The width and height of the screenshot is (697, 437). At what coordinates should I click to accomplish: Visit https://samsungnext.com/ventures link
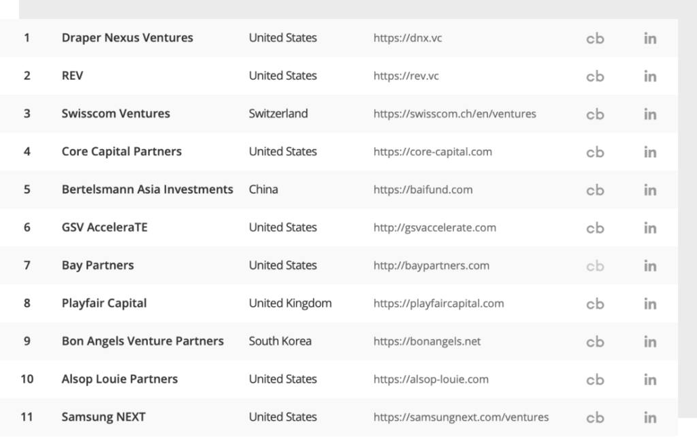(461, 417)
